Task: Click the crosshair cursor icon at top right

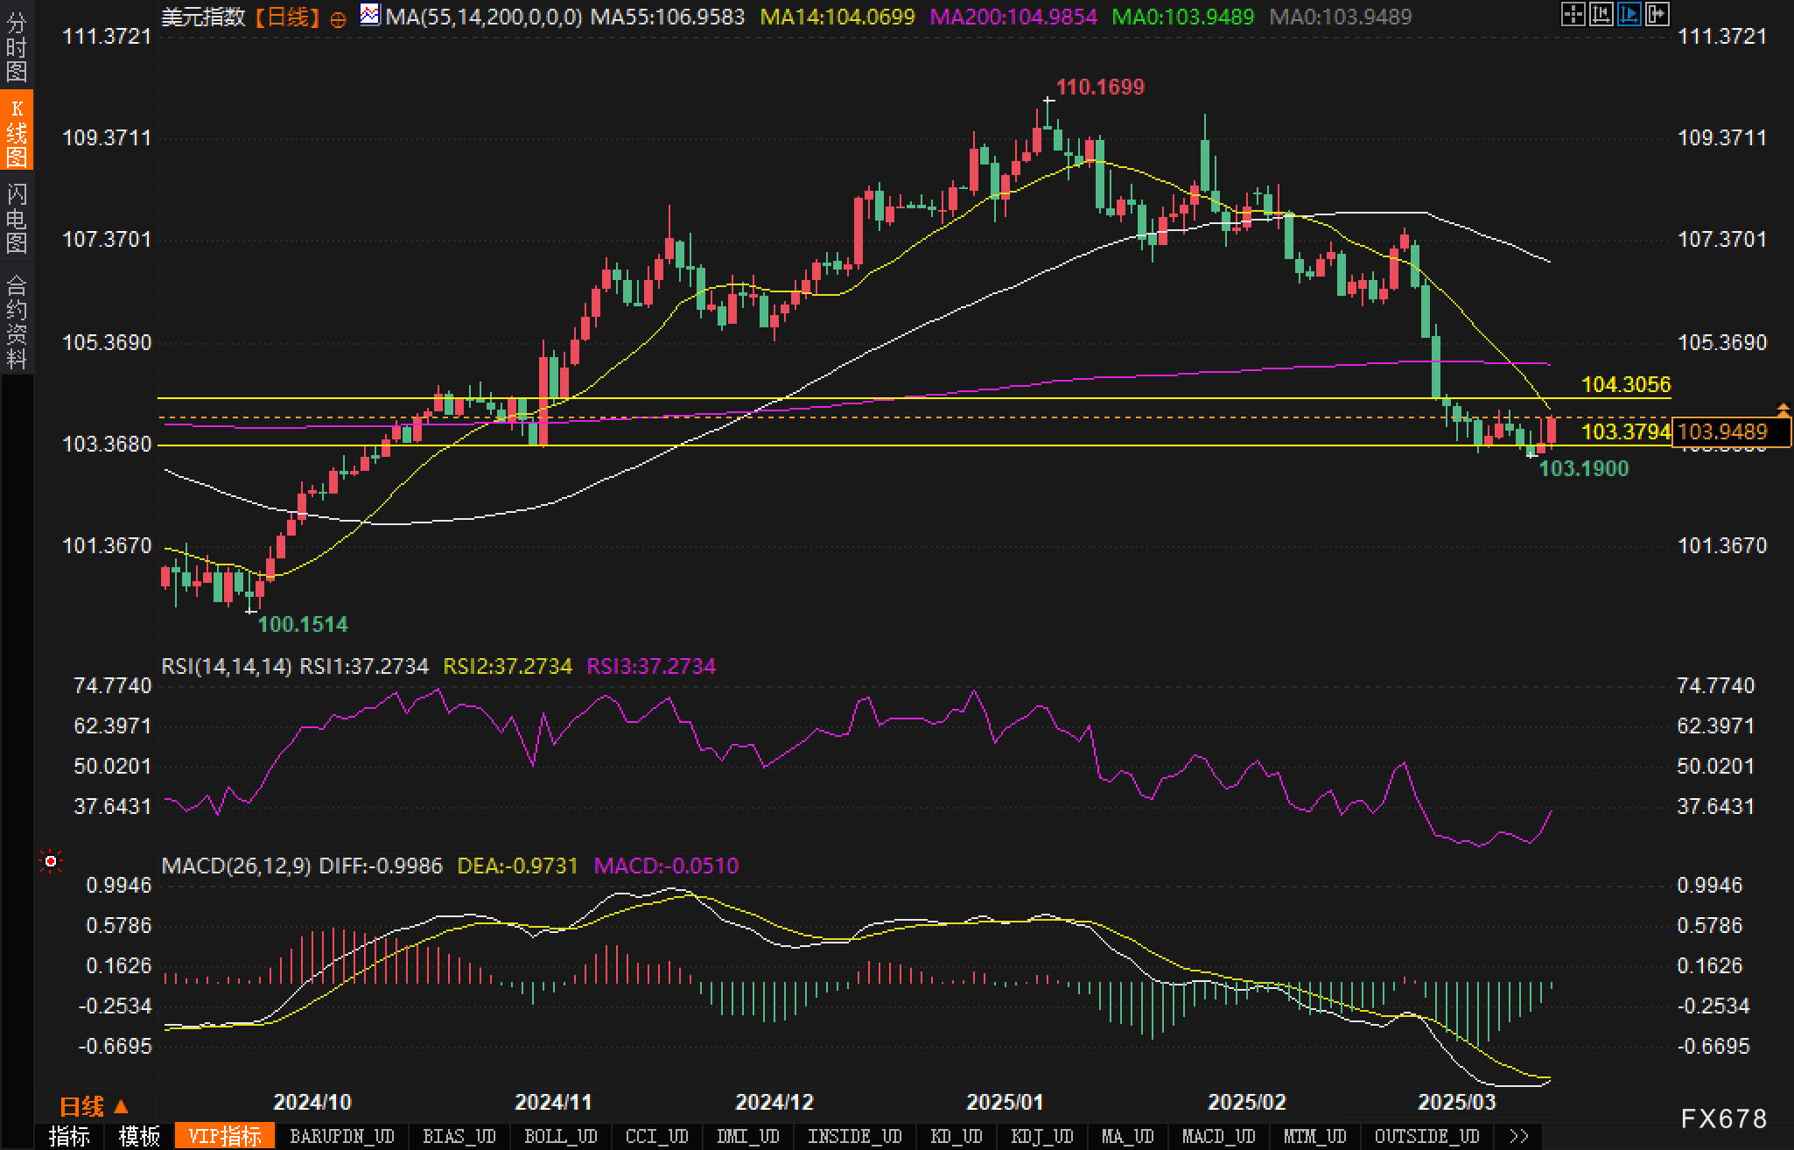Action: coord(1573,14)
